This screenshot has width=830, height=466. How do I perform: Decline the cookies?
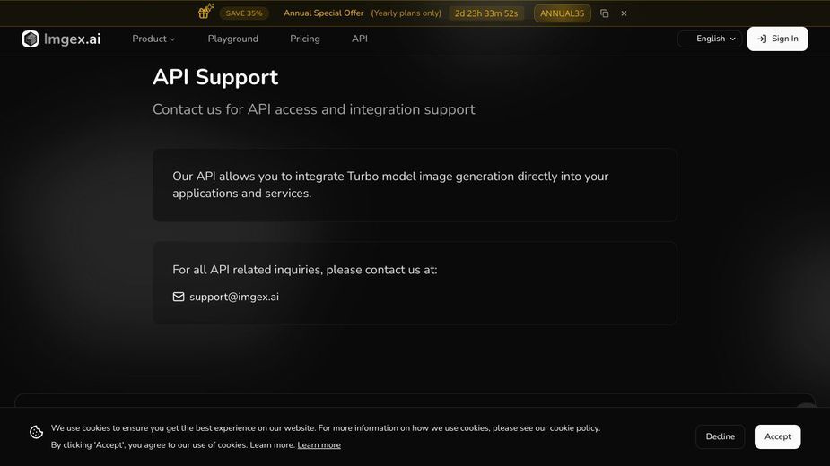pos(720,436)
